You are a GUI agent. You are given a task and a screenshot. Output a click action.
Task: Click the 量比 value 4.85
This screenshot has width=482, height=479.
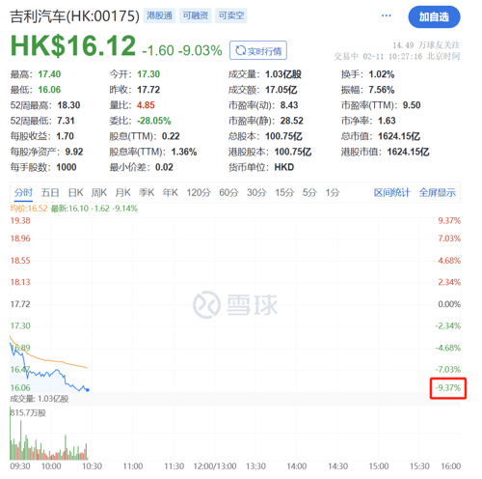[x=146, y=105]
